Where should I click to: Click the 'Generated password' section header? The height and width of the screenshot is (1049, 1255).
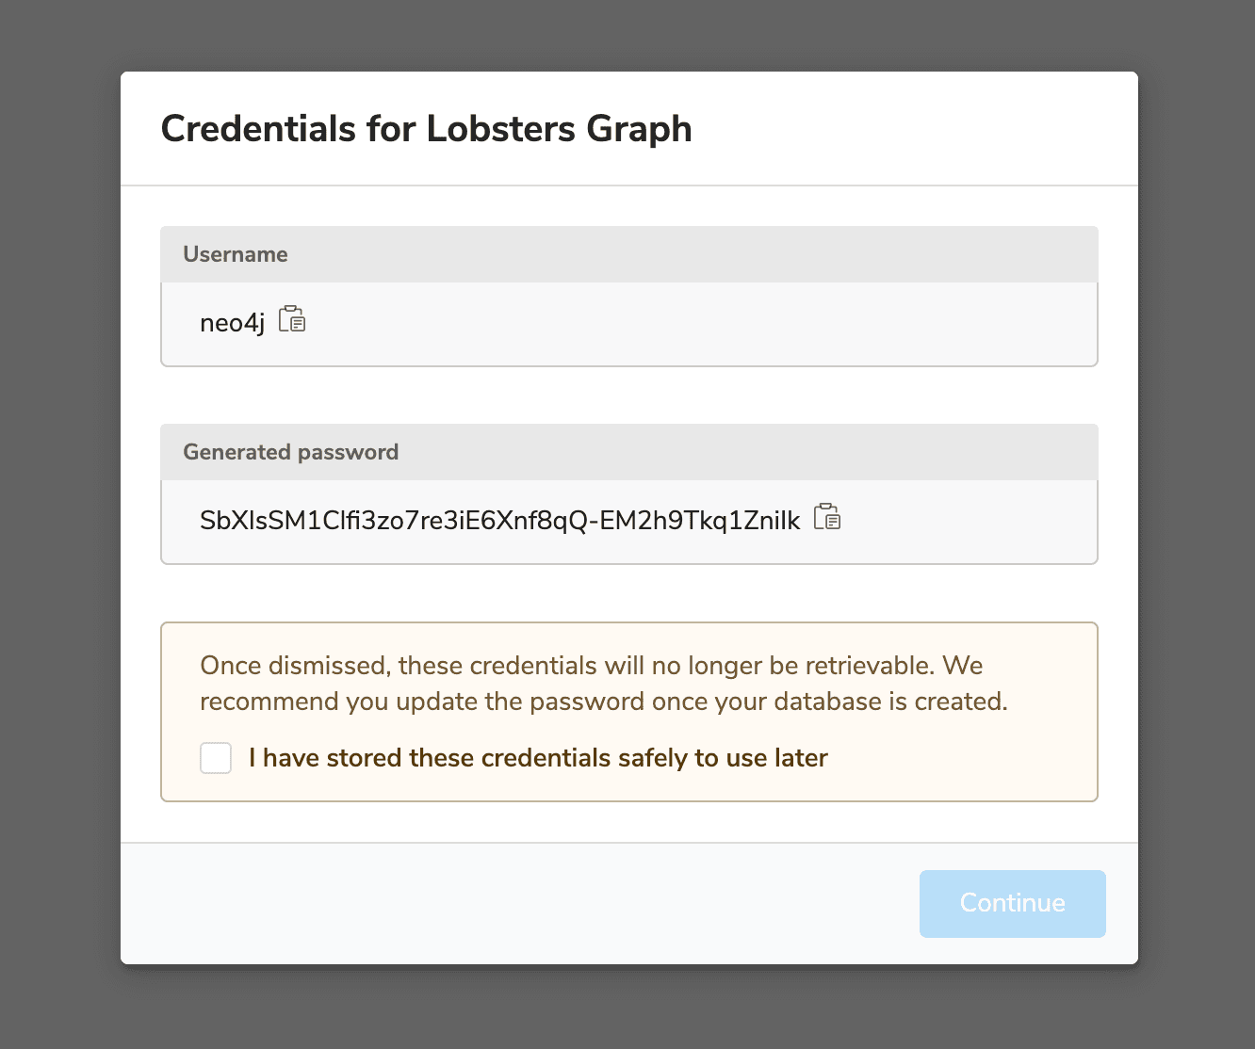click(x=290, y=452)
